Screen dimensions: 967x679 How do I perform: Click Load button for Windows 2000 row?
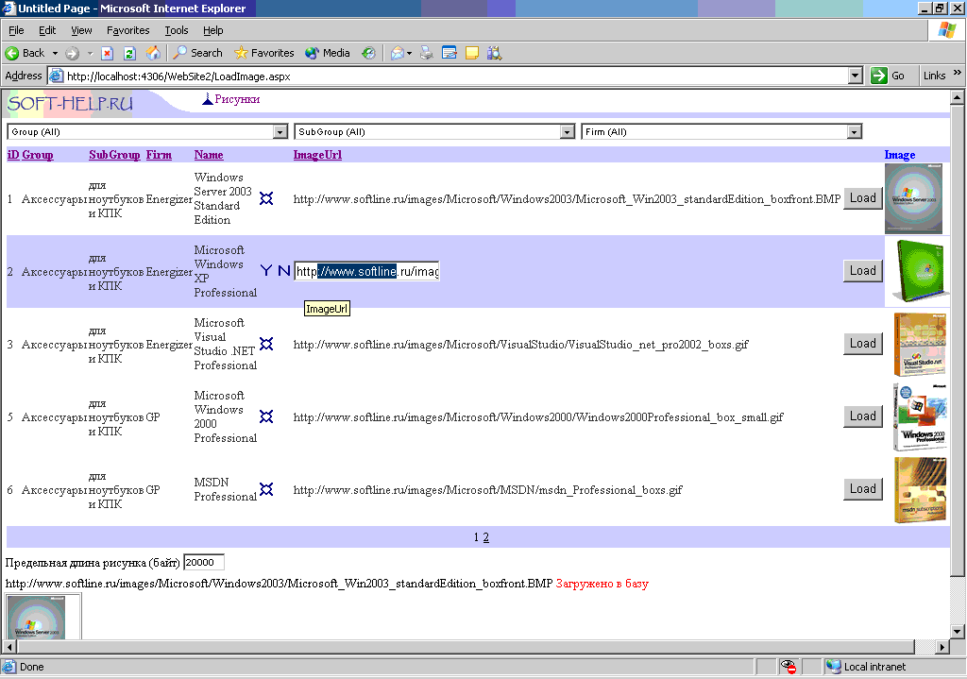coord(863,416)
